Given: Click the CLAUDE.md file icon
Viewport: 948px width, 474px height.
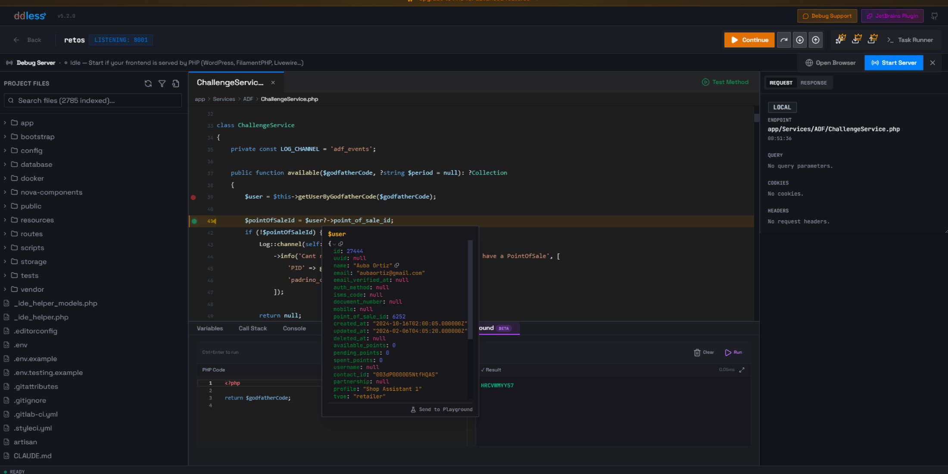Looking at the screenshot, I should [x=6, y=455].
